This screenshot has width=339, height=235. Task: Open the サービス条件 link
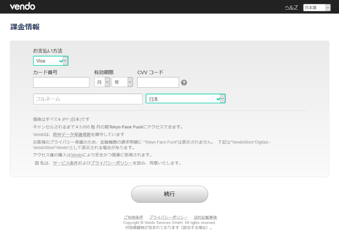(65, 163)
